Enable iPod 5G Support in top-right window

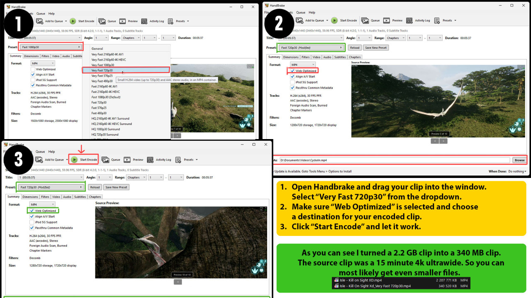[292, 82]
